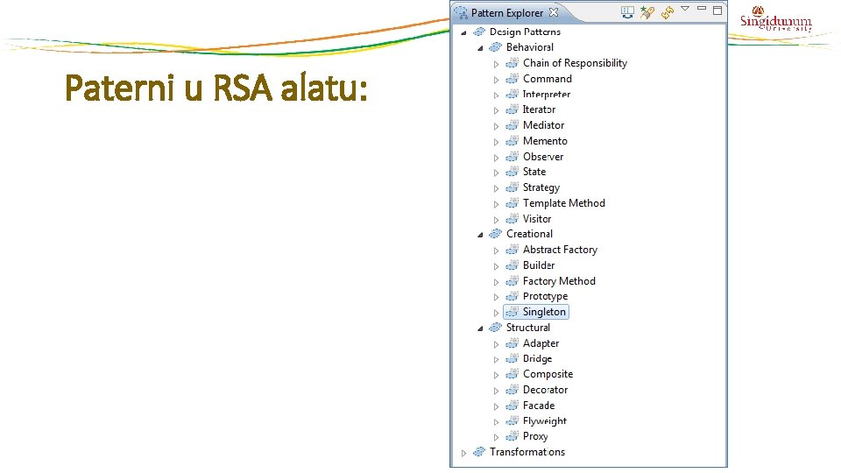
Task: Select the Builder tree item
Action: click(x=539, y=265)
